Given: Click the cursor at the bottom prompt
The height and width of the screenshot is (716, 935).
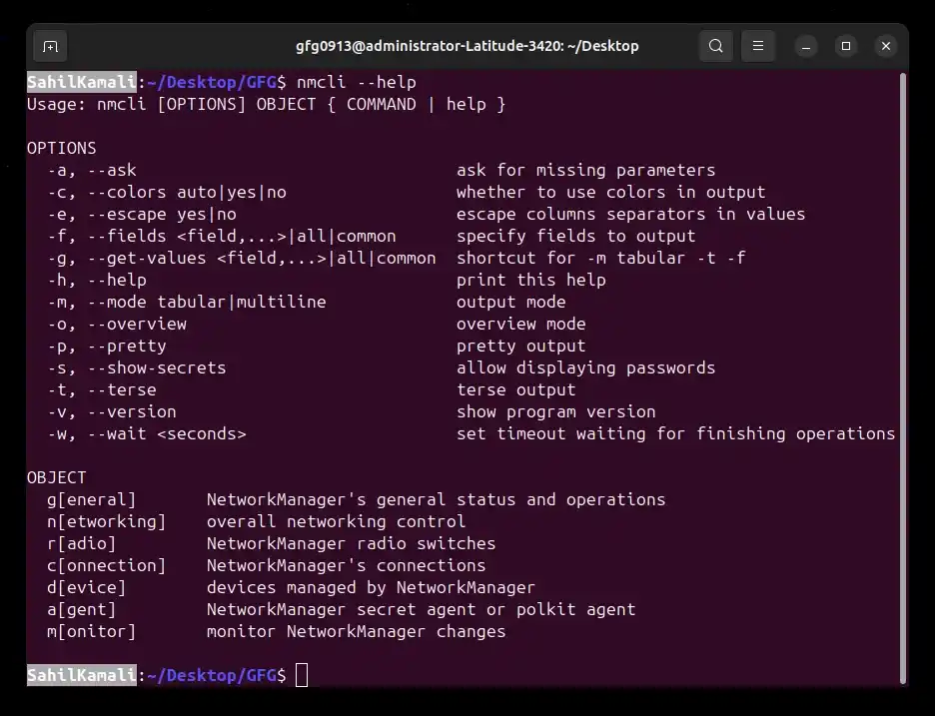Looking at the screenshot, I should [x=302, y=675].
